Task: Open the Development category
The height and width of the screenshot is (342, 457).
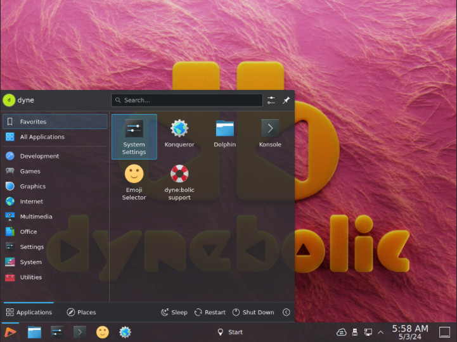Action: (55, 156)
